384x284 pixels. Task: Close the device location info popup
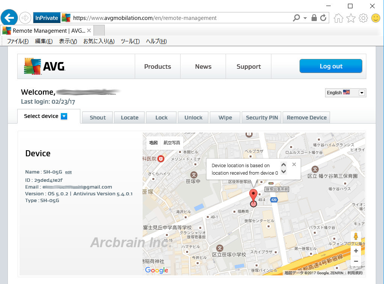point(294,165)
